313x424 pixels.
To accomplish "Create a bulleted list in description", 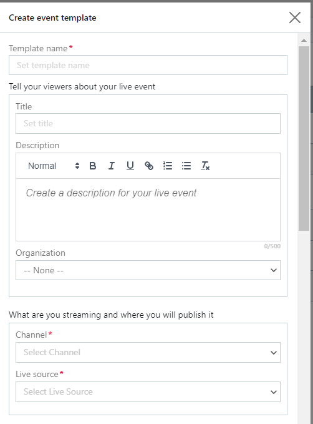I will click(x=186, y=166).
